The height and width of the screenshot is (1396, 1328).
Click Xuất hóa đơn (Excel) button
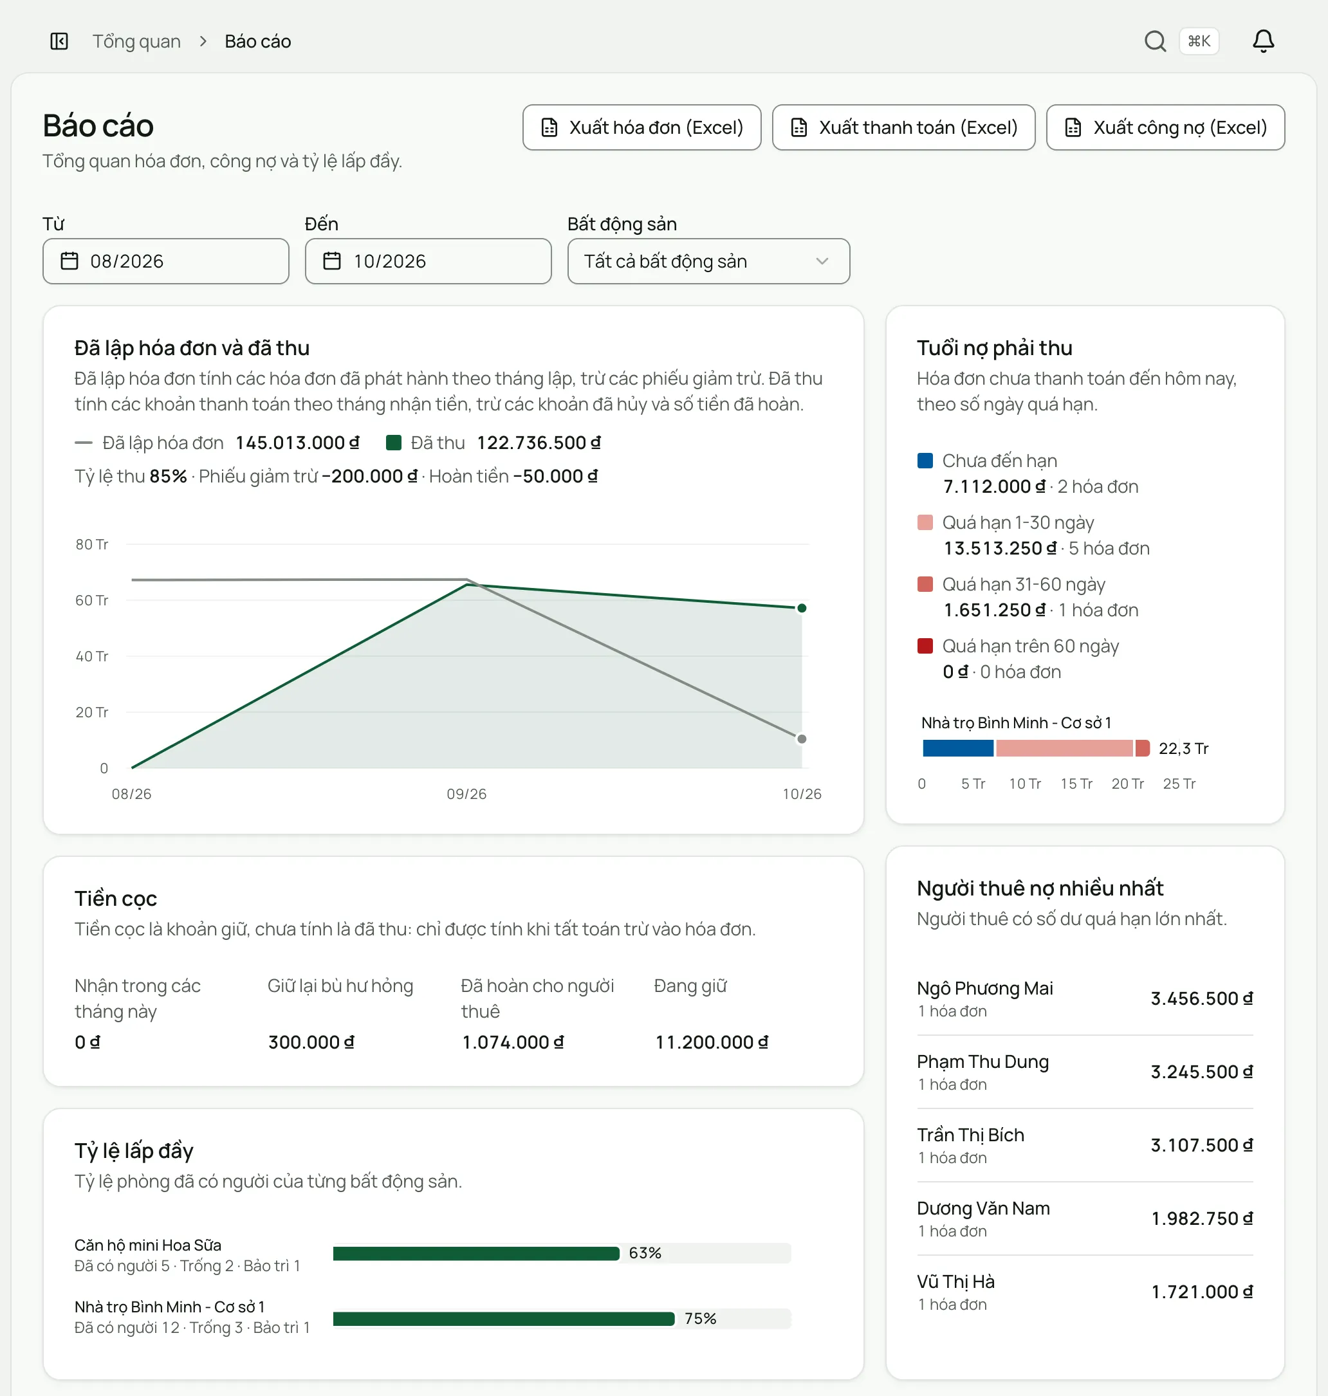pyautogui.click(x=641, y=127)
